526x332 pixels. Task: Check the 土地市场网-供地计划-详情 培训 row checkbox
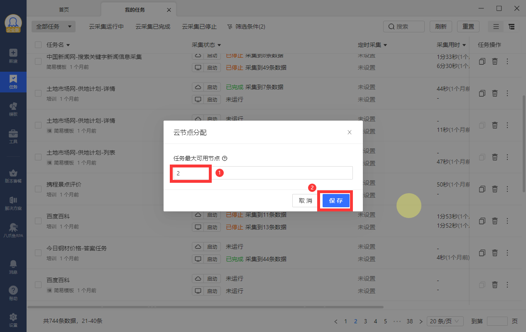click(38, 93)
